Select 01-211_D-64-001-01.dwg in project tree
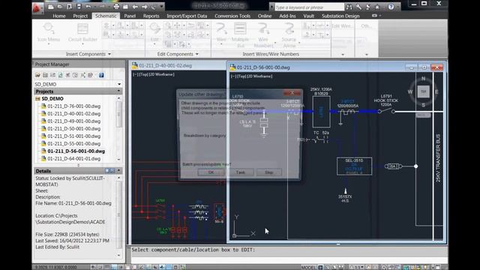Screen dimensions: 480x270 (x=73, y=158)
